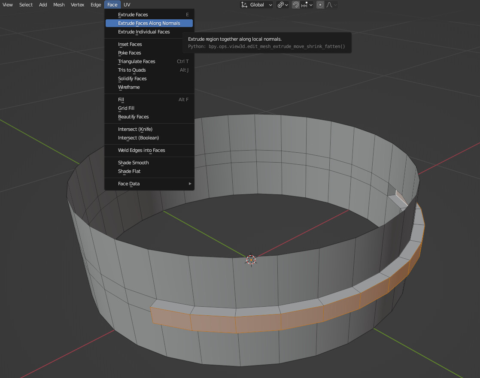Toggle snapping with the magnet icon
The image size is (480, 378).
tap(296, 5)
